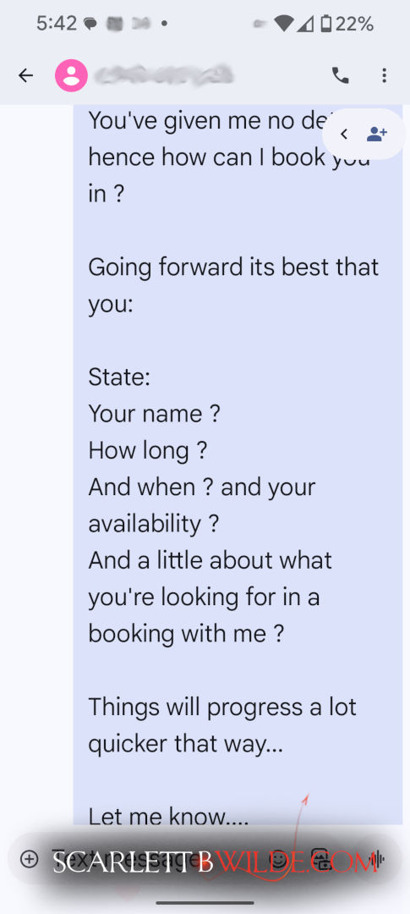410x914 pixels.
Task: Tap the 5:42 clock in status bar
Action: [x=57, y=24]
